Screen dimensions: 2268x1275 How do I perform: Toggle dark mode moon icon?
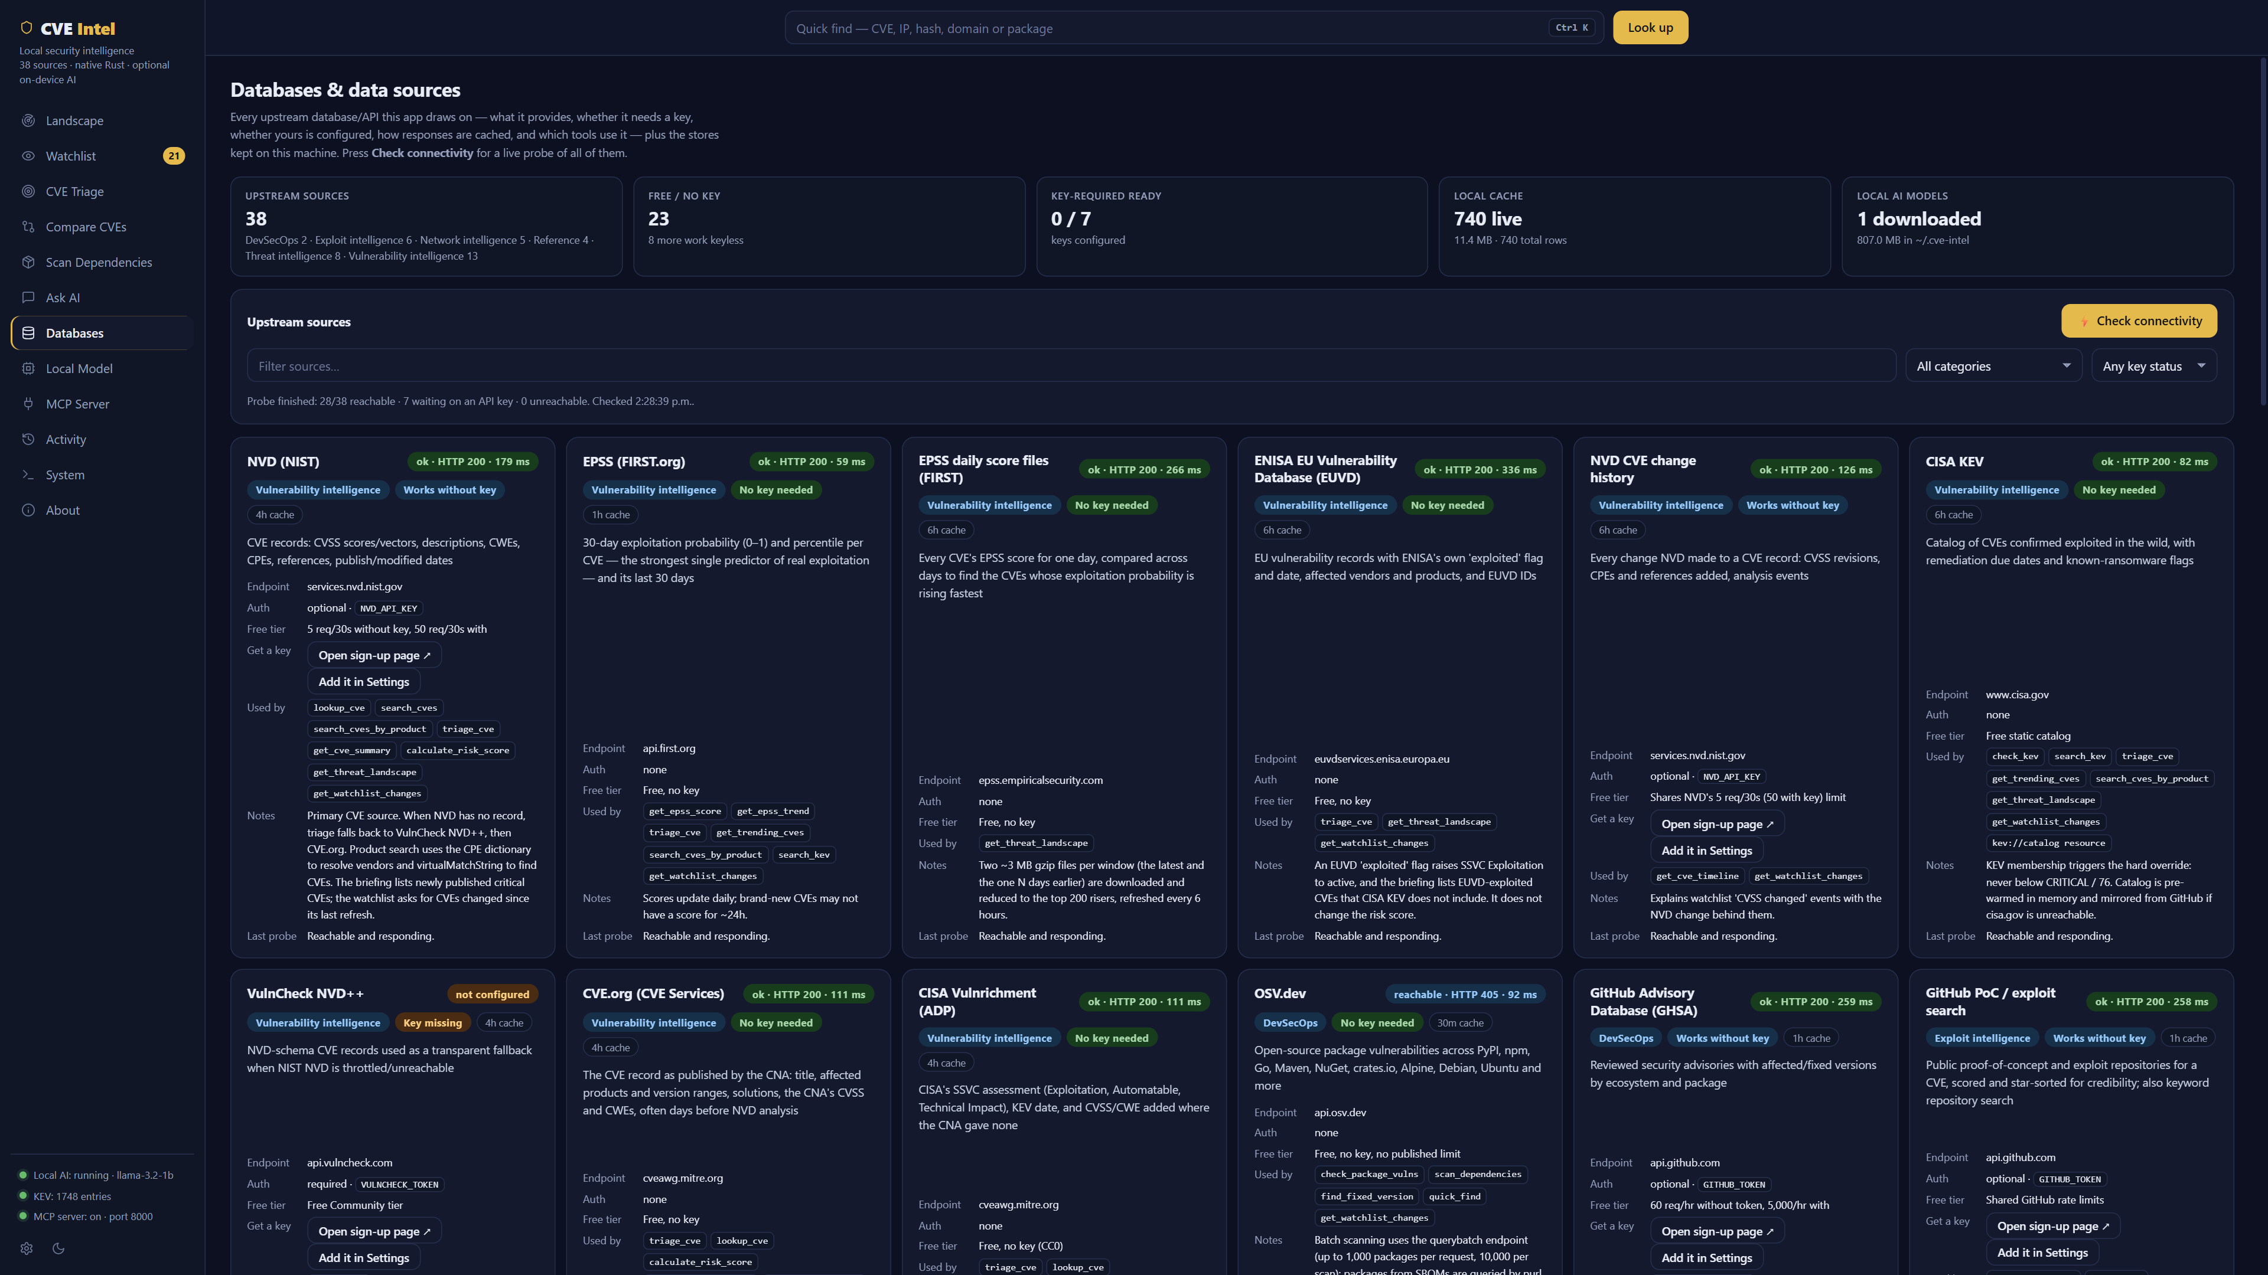tap(58, 1248)
